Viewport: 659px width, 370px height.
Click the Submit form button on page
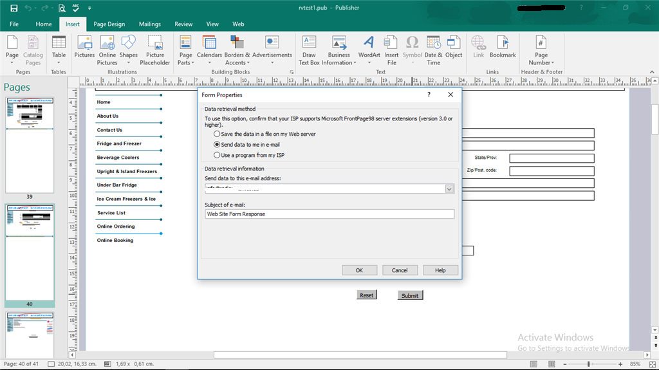[x=410, y=295]
